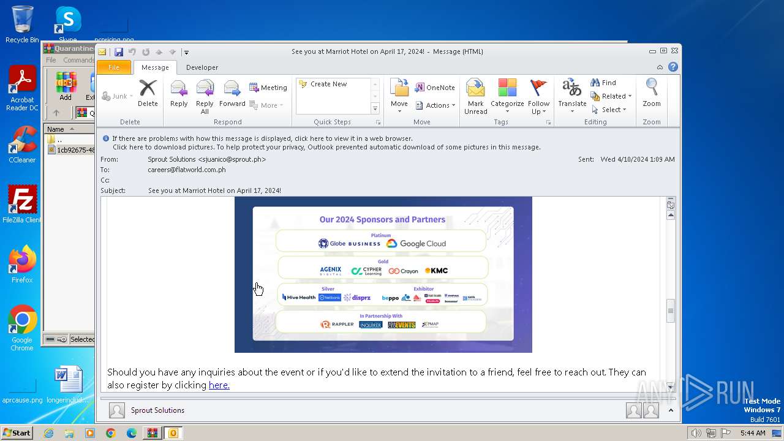The width and height of the screenshot is (784, 441).
Task: Click the 'here.' registration link
Action: point(219,385)
